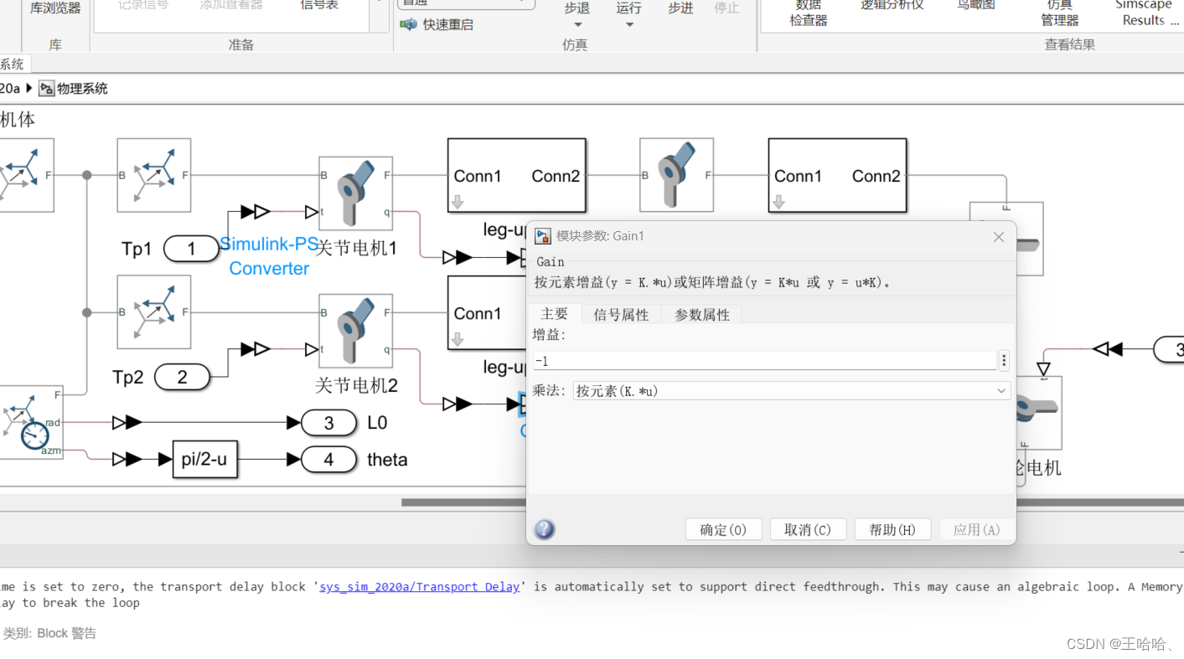Click 物理系统 breadcrumb in path bar
Image resolution: width=1184 pixels, height=659 pixels.
click(82, 89)
